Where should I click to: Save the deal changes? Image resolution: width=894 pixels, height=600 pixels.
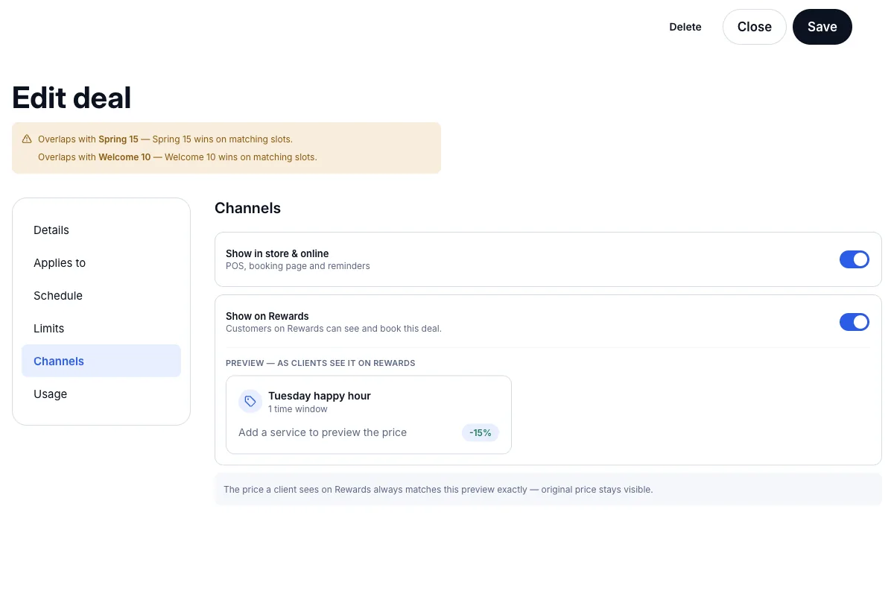[822, 27]
